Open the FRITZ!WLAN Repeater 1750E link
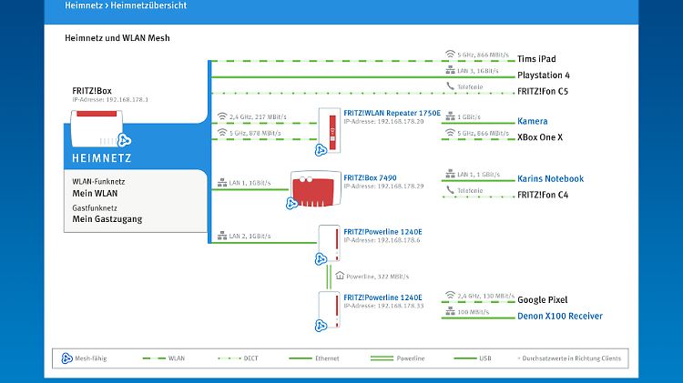 [x=392, y=113]
